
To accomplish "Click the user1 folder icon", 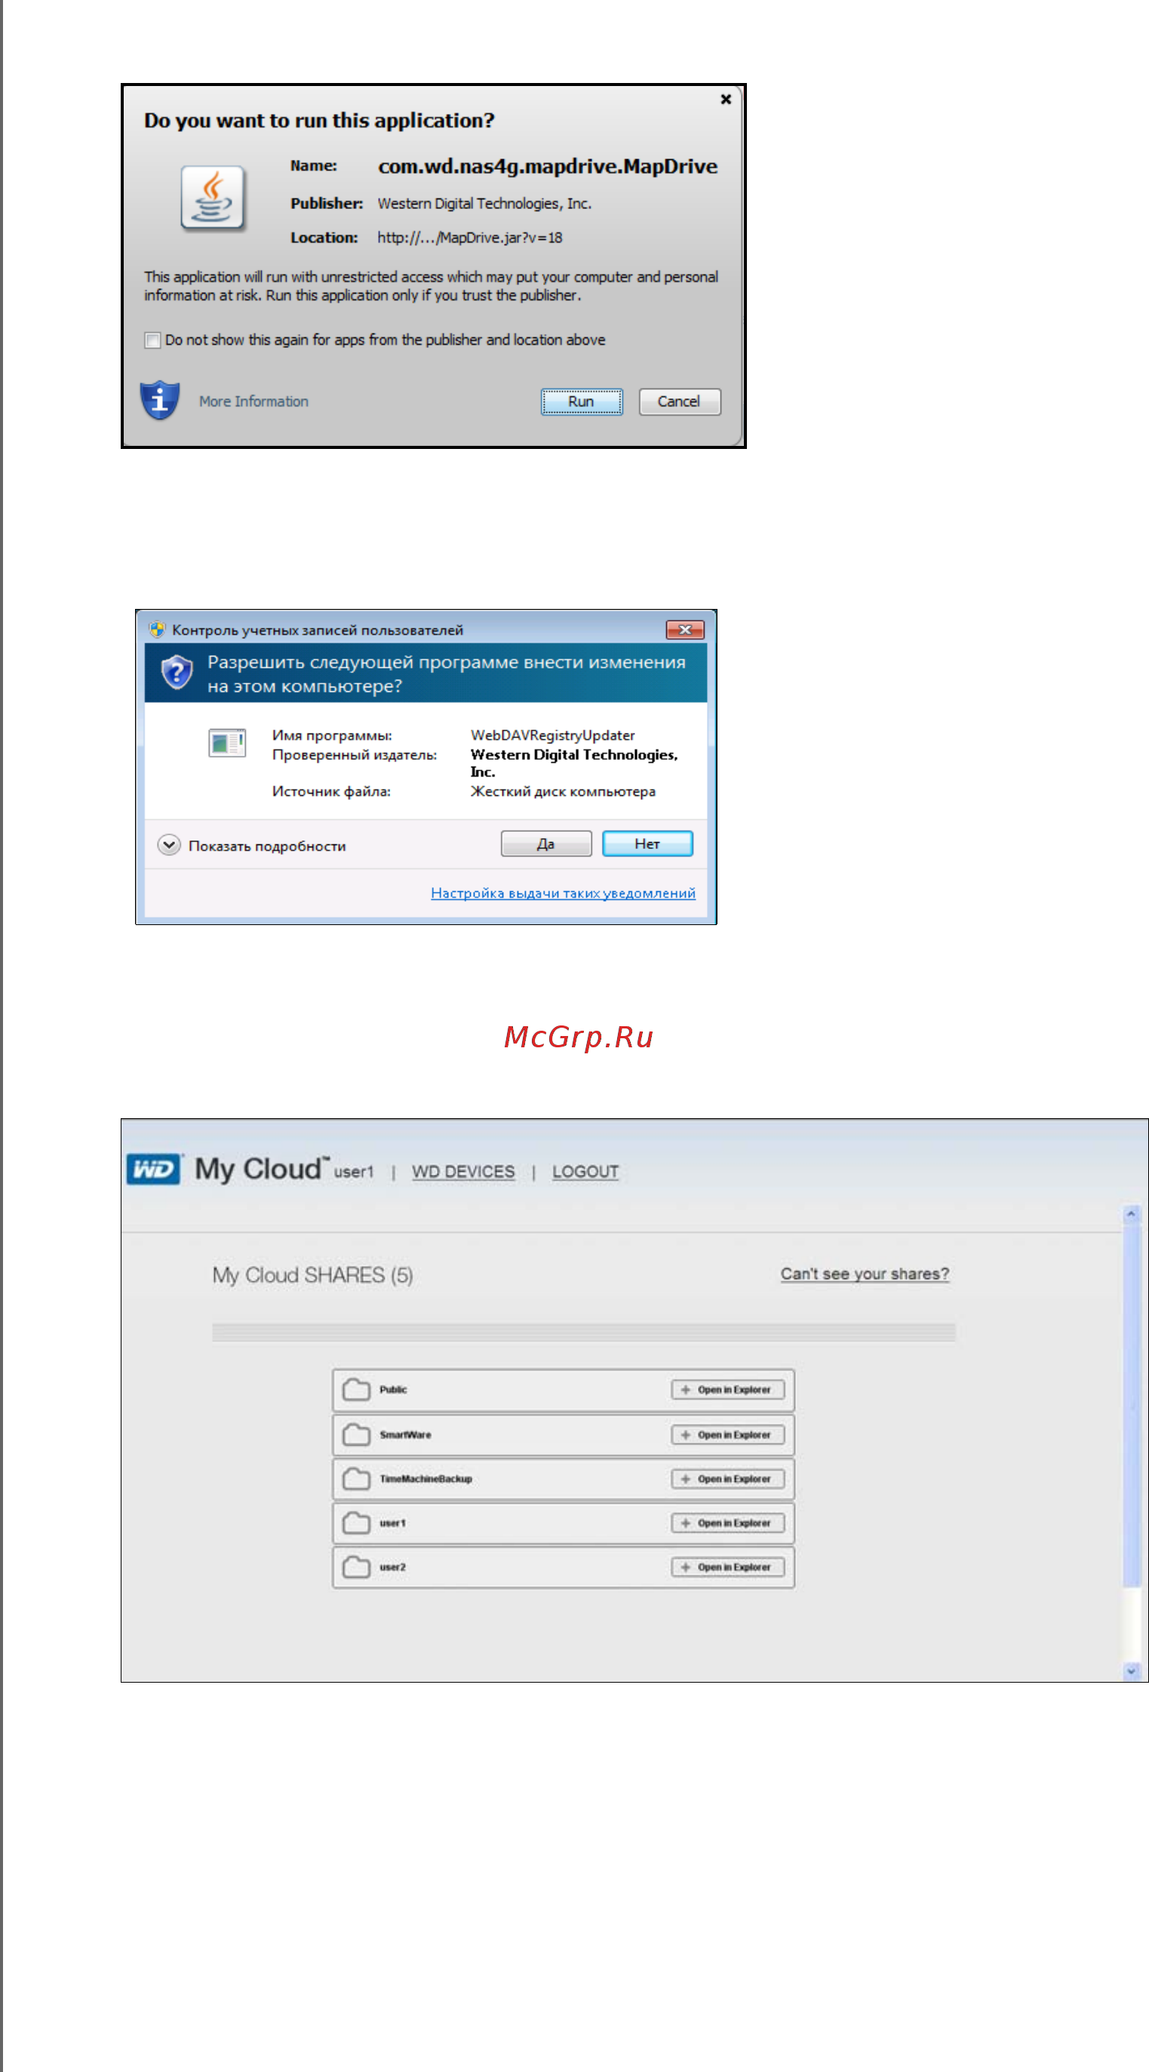I will (x=356, y=1523).
